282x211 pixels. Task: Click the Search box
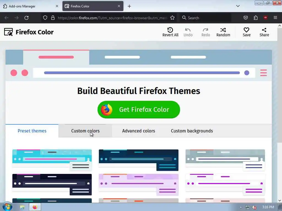205,18
